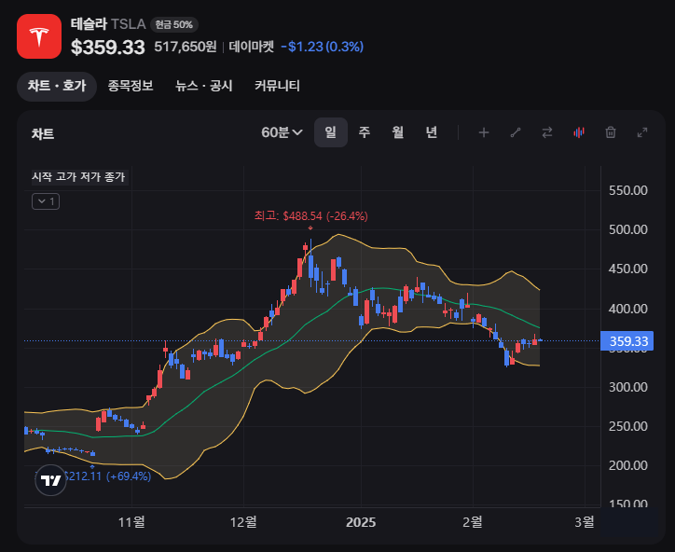This screenshot has height=552, width=675.
Task: Click the 250.00 price axis label
Action: pyautogui.click(x=628, y=426)
